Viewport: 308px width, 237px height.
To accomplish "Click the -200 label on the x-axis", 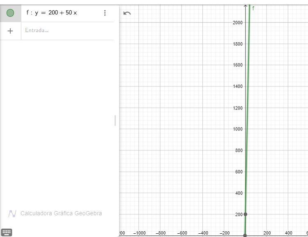I will point(225,233).
